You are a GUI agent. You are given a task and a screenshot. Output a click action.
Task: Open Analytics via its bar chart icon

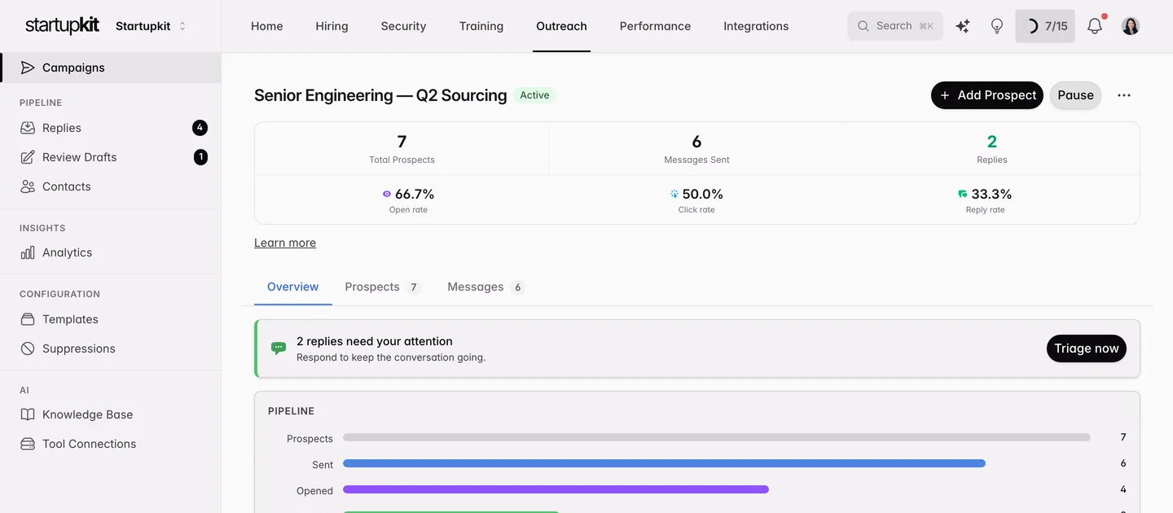coord(28,252)
